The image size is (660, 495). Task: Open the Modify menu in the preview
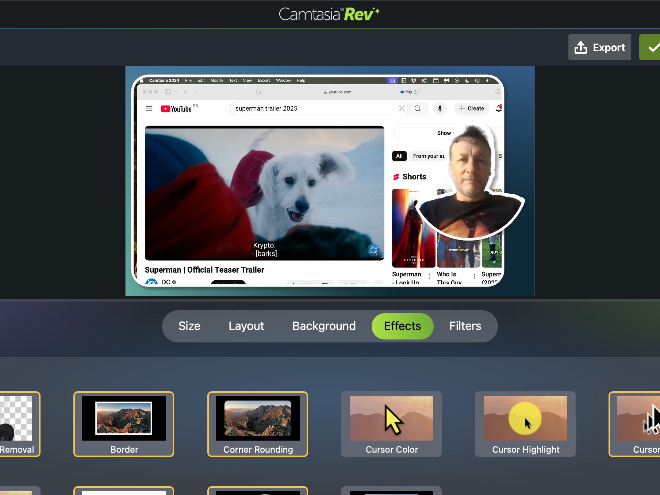click(217, 80)
